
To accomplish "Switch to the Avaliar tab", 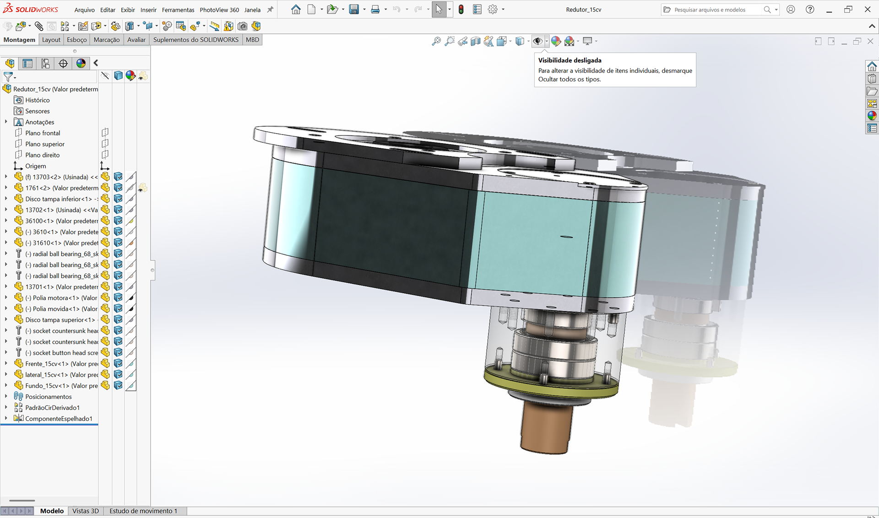I will (x=136, y=40).
